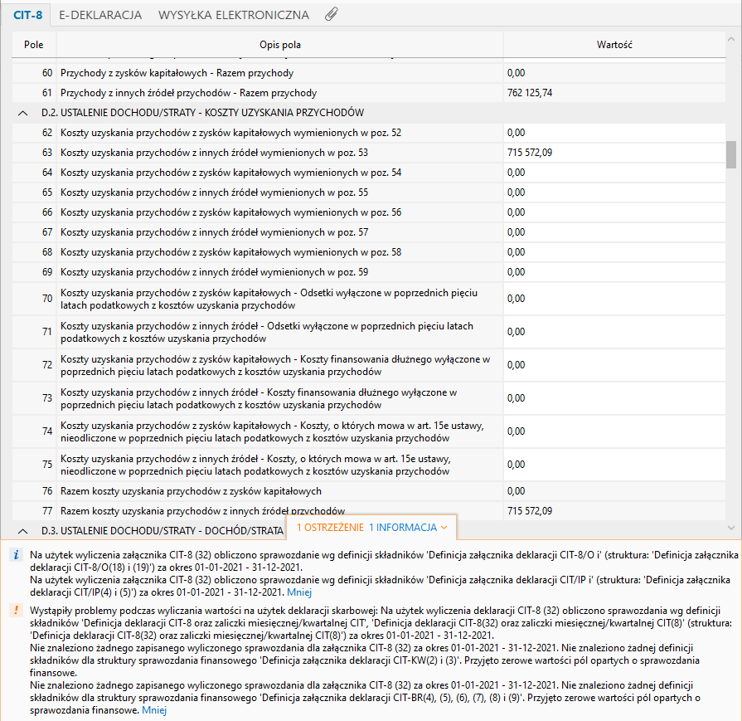Click the scroll up arrow of the table
This screenshot has height=721, width=742.
(730, 38)
